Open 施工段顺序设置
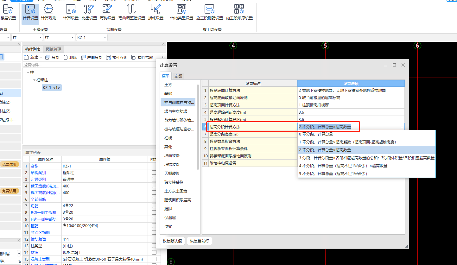Image resolution: width=457 pixels, height=265 pixels. coord(239,13)
